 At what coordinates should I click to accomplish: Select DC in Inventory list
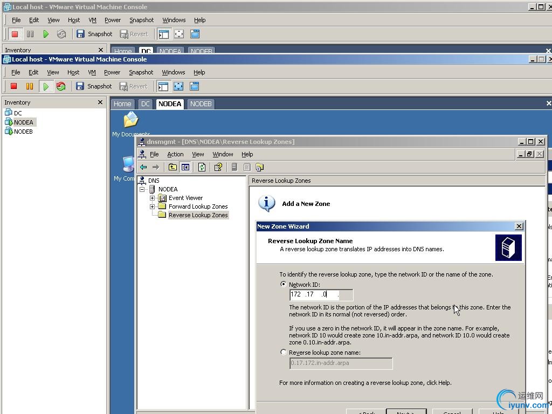(x=18, y=113)
